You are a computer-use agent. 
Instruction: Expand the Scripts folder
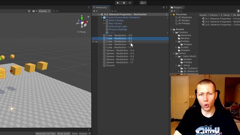176,47
